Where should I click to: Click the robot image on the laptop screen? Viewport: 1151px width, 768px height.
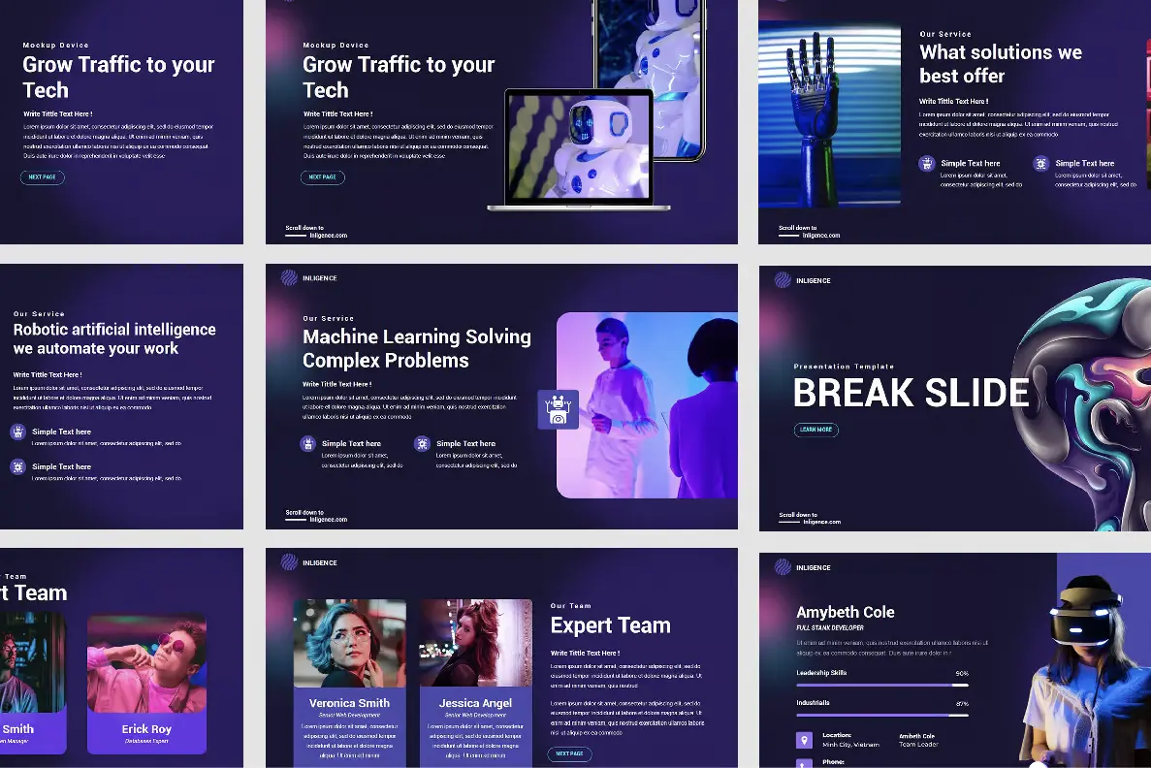pos(580,144)
